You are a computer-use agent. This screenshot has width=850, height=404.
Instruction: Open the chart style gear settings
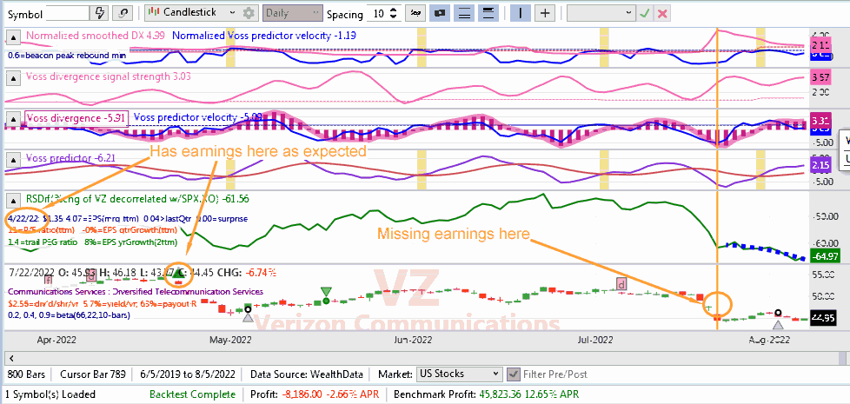click(249, 12)
